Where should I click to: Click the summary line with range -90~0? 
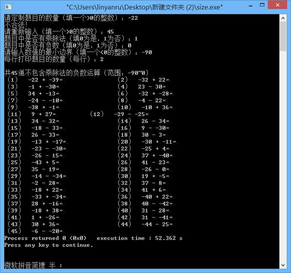76,73
